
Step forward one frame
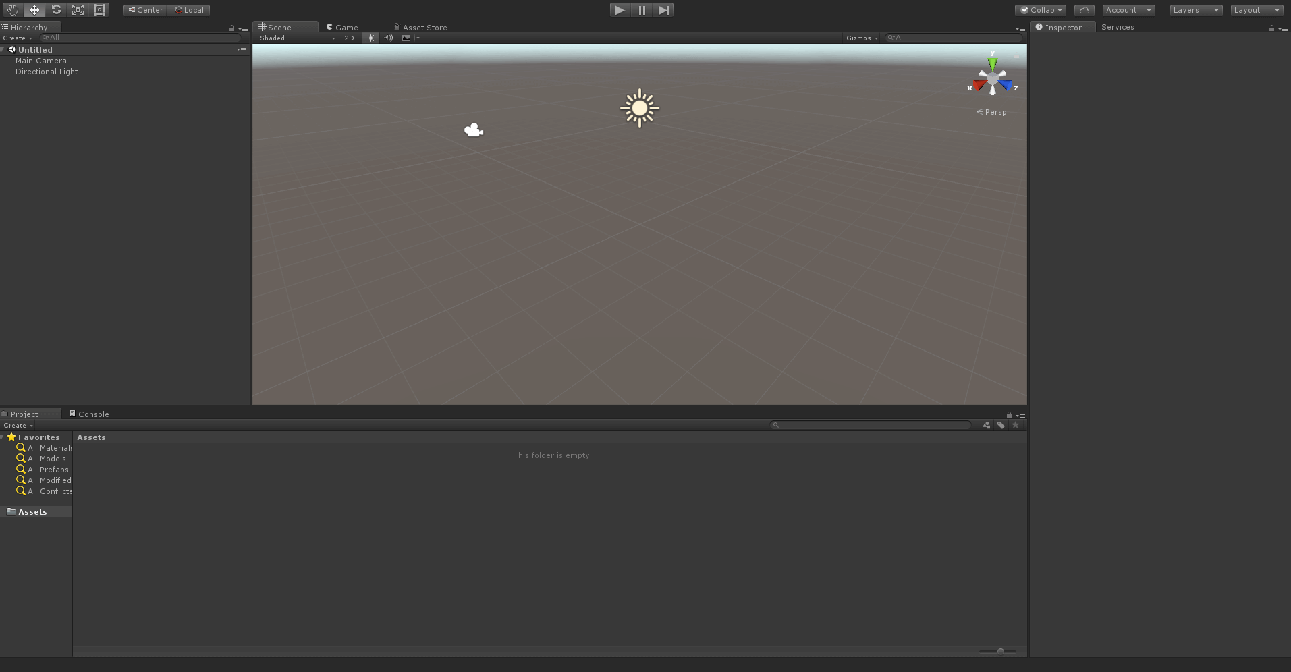663,10
